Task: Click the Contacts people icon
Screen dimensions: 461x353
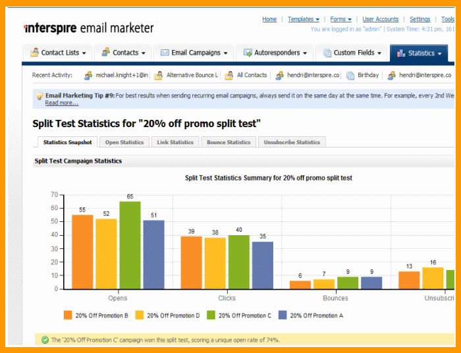Action: (x=105, y=53)
